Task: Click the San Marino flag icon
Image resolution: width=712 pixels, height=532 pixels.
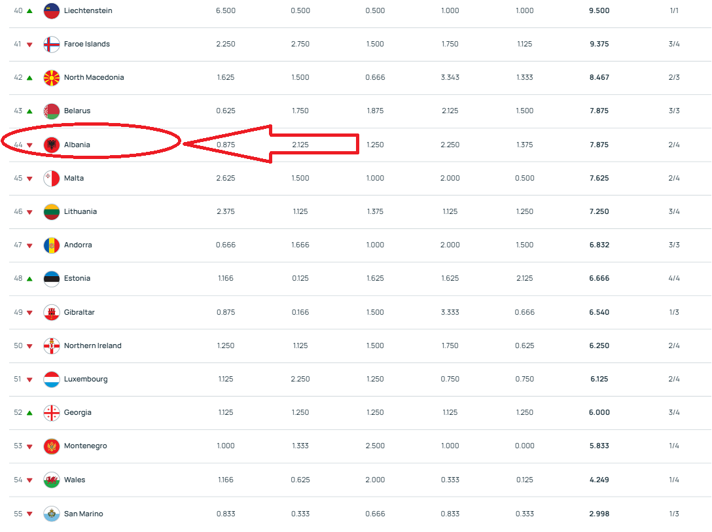Action: [x=51, y=514]
